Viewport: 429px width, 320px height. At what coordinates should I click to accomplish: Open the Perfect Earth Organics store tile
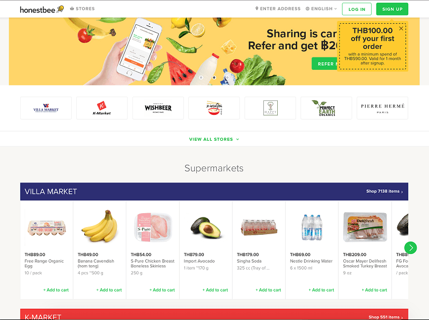[x=326, y=108]
